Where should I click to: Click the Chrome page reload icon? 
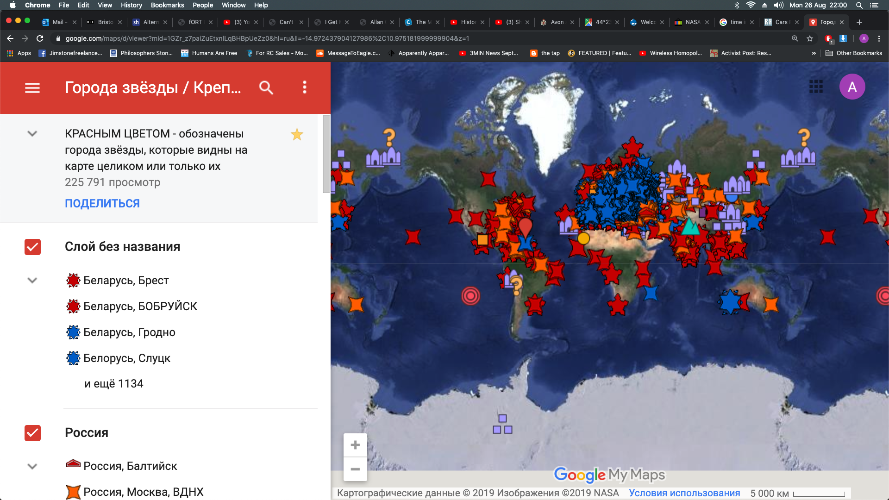(x=39, y=38)
